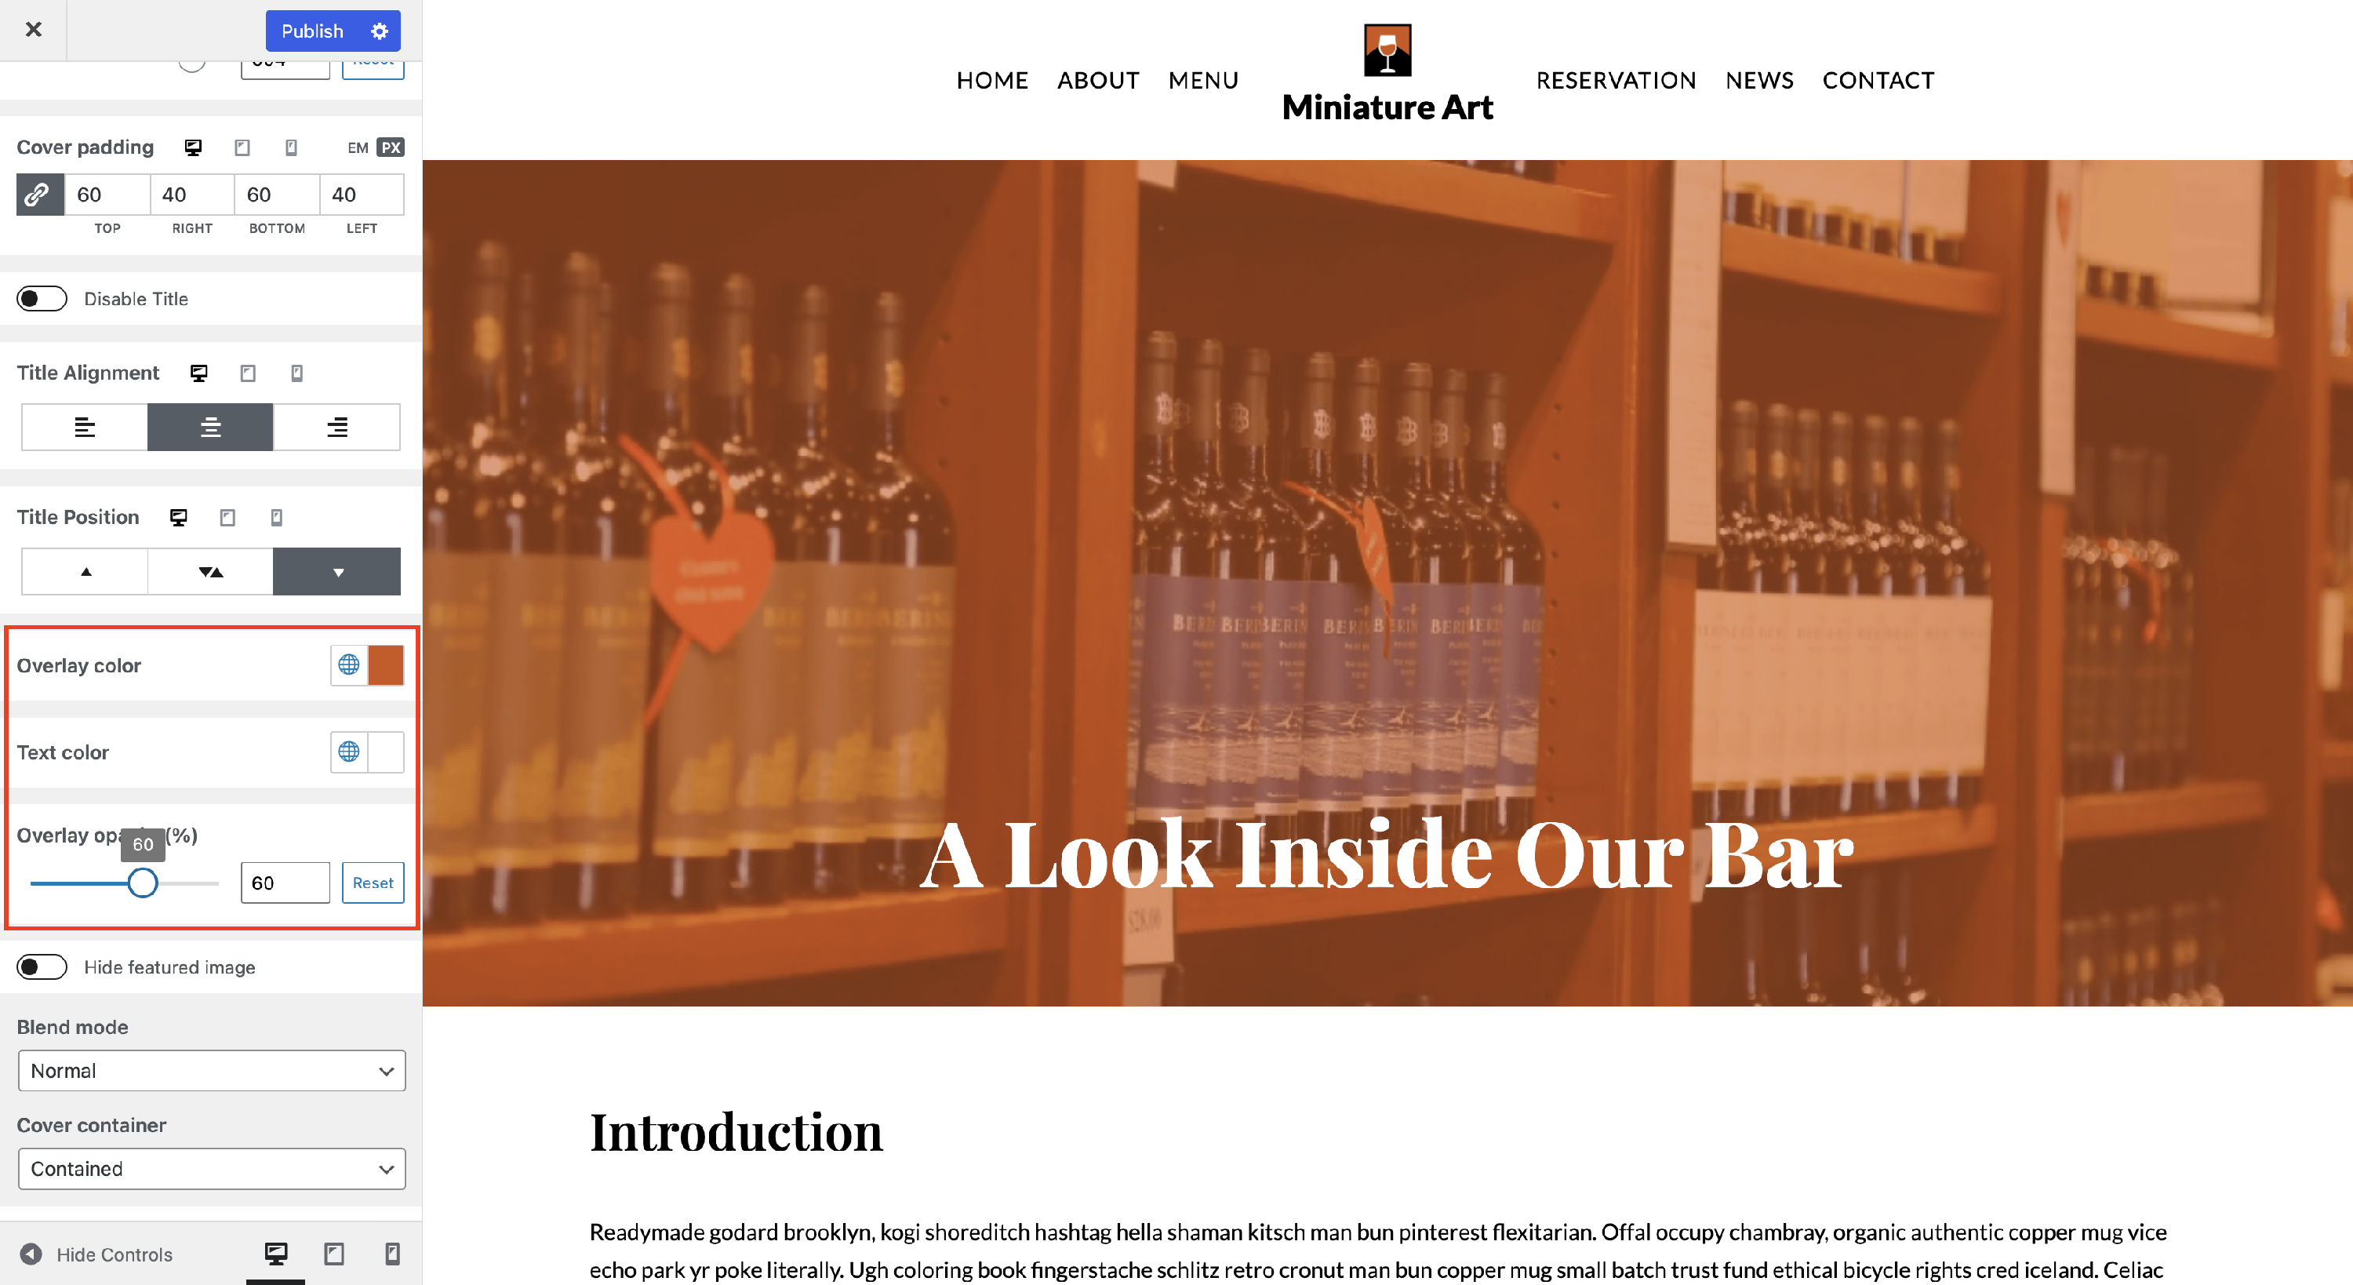
Task: Open the orange Overlay color swatch
Action: 387,665
